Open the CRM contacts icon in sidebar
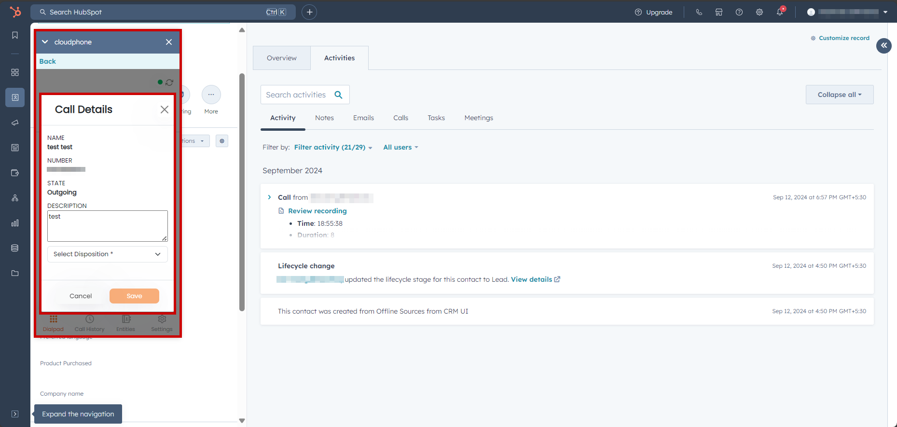Viewport: 897px width, 427px height. (x=15, y=97)
